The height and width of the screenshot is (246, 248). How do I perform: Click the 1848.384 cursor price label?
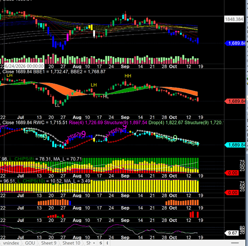[x=234, y=19]
